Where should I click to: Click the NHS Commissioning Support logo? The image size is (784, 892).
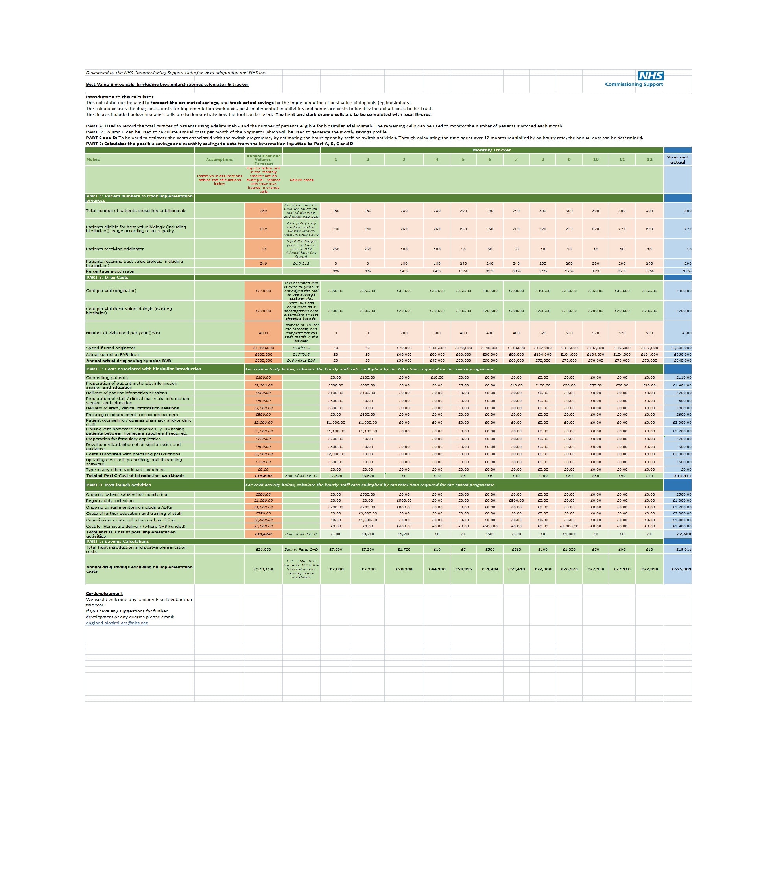click(x=634, y=79)
